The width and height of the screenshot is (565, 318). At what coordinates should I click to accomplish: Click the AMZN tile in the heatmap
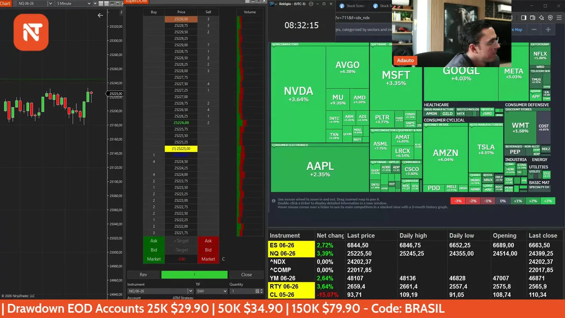coord(445,155)
